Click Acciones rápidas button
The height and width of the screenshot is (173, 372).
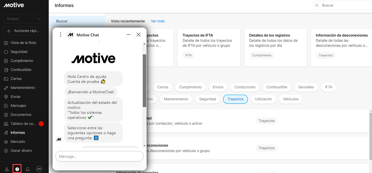tap(24, 31)
